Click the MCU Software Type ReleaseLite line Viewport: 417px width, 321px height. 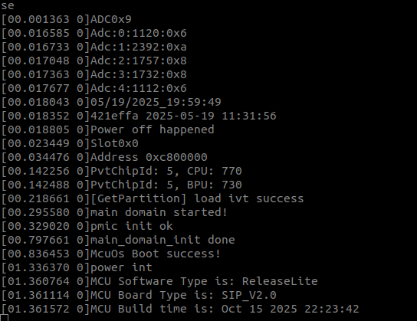[x=159, y=282]
